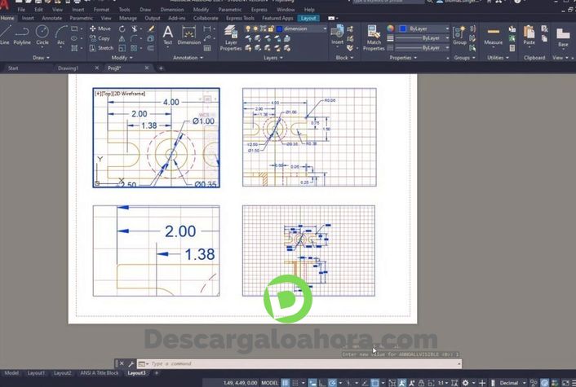Switch to the Model tab
The height and width of the screenshot is (387, 576).
(11, 373)
